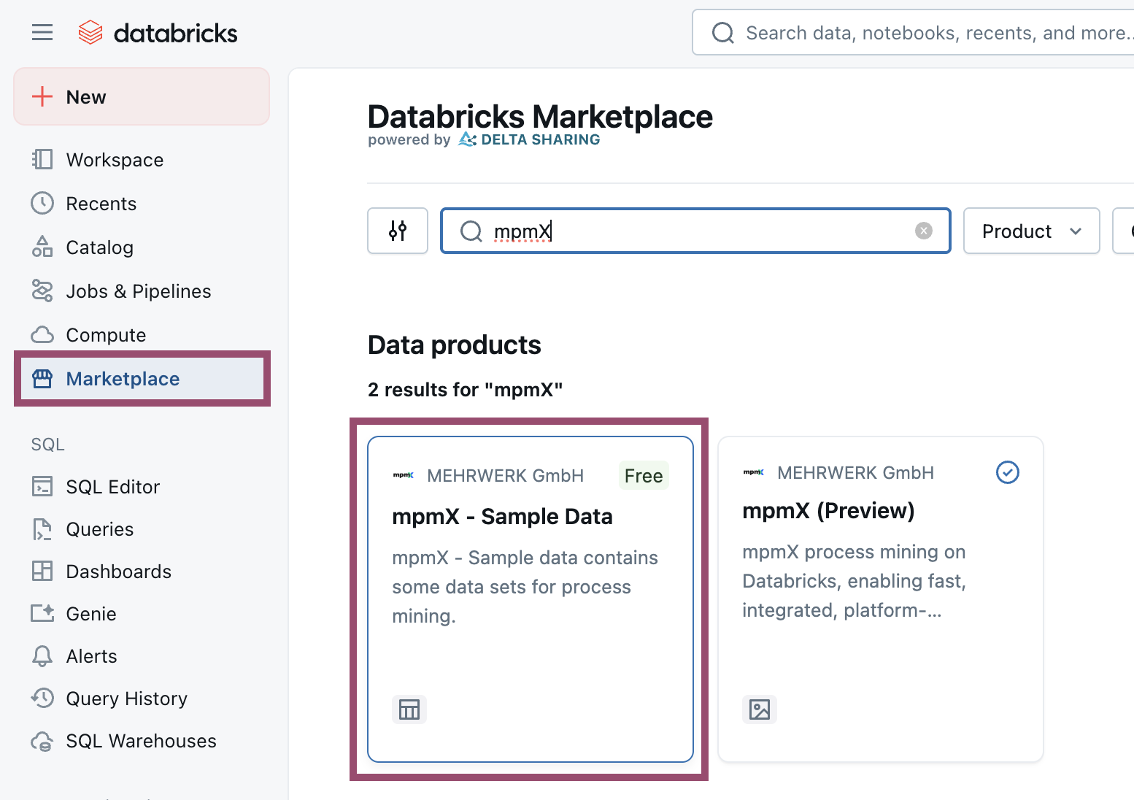Click the Queries file icon
Image resolution: width=1134 pixels, height=800 pixels.
42,529
